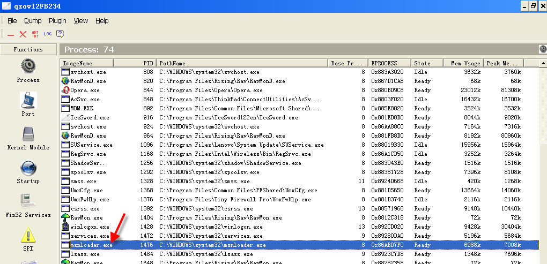Open the Plugin menu

click(x=57, y=21)
